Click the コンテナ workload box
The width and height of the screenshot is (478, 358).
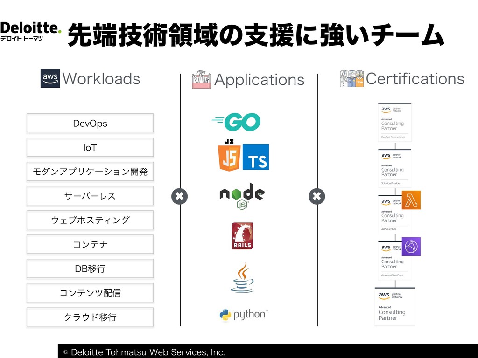click(90, 244)
